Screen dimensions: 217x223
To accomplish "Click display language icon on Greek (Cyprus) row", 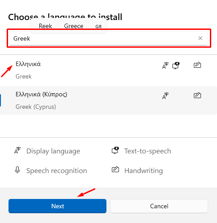I will pos(165,95).
